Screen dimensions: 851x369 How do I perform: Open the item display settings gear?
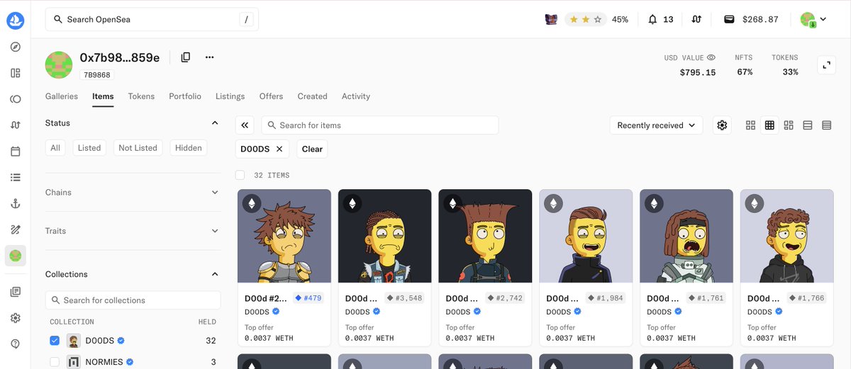tap(722, 125)
